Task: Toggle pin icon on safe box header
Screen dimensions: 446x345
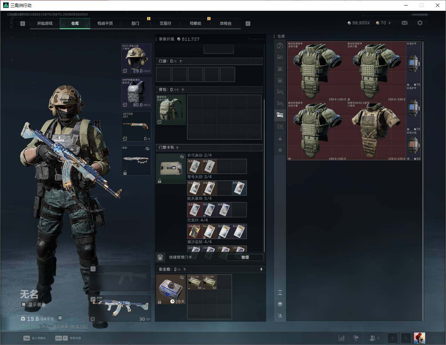Action: [261, 269]
